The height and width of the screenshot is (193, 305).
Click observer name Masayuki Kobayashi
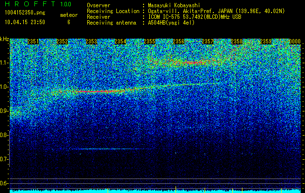pos(174,5)
